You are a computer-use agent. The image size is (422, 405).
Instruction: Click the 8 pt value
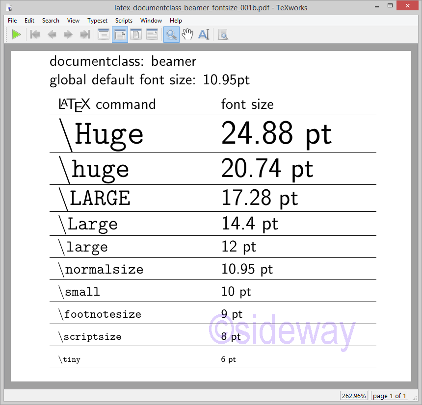click(231, 336)
